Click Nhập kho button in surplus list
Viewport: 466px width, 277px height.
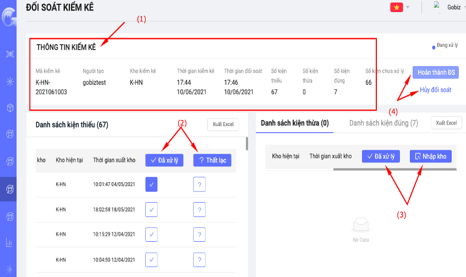(x=430, y=156)
